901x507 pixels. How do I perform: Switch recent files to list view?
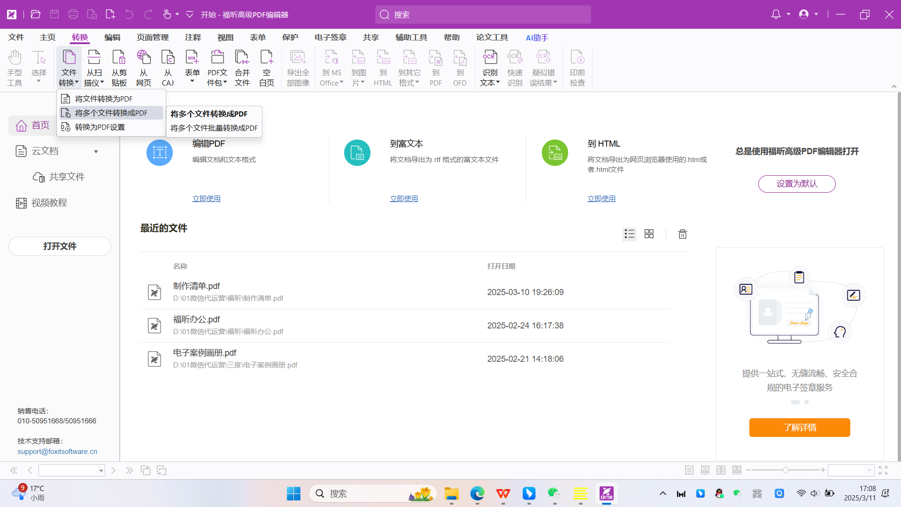tap(629, 234)
